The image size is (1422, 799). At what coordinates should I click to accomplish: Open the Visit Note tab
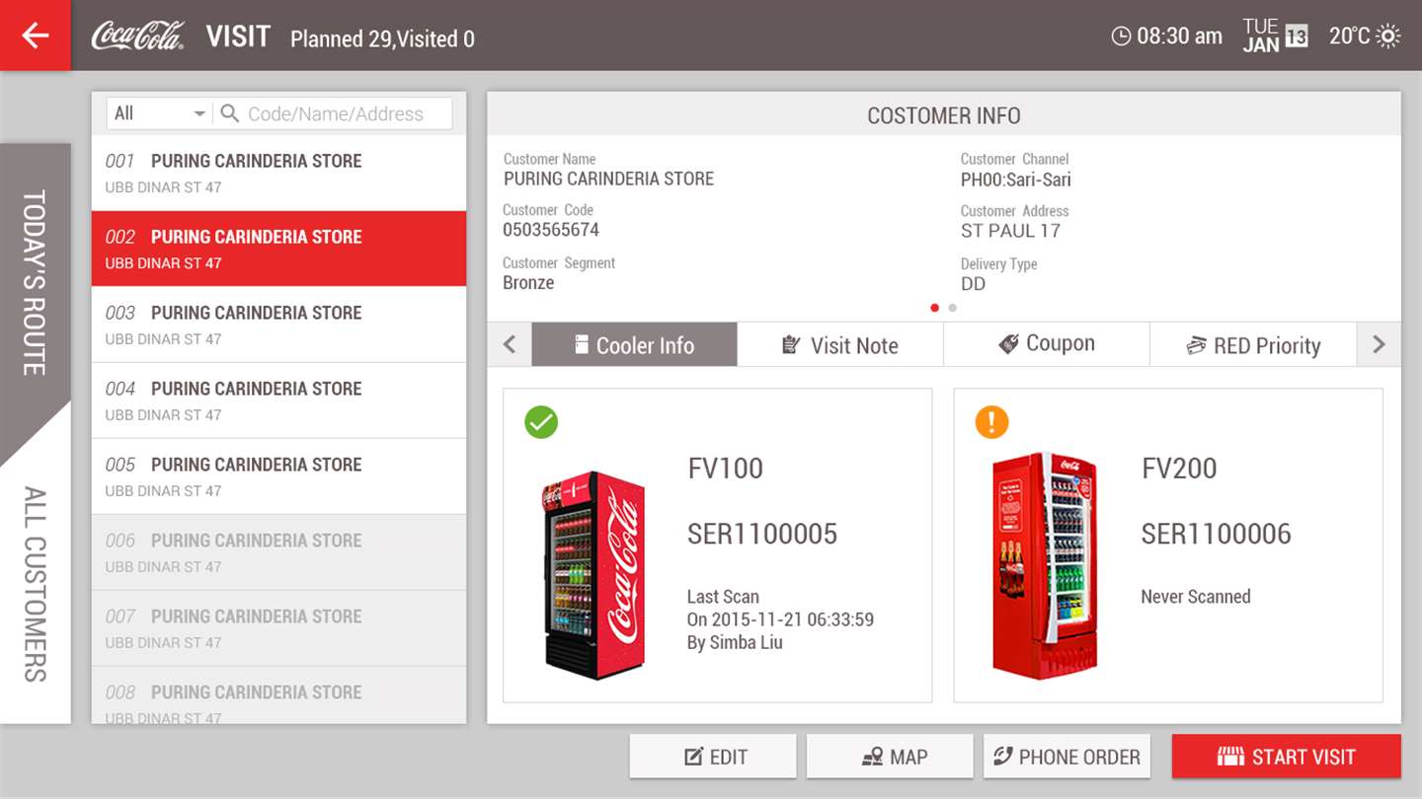(x=840, y=344)
